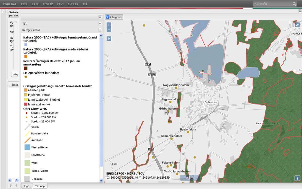Viewport: 302px width, 189px height.
Task: Click the természetvédelmi terület yellow swatch
Action: click(x=26, y=100)
